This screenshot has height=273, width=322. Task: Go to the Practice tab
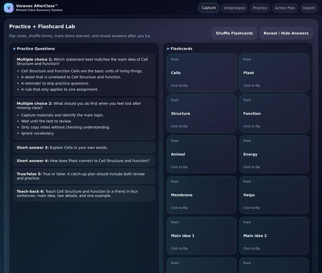point(260,8)
